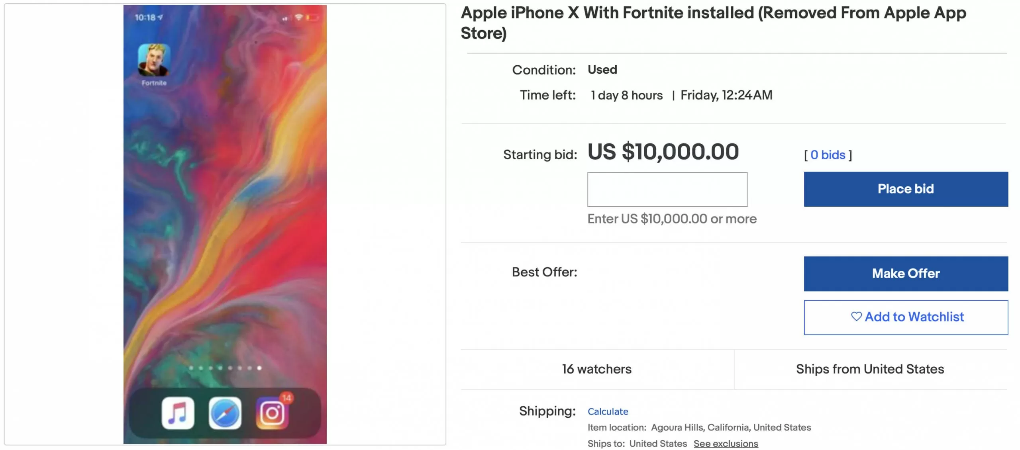Open Instagram icon in the dock

point(272,413)
